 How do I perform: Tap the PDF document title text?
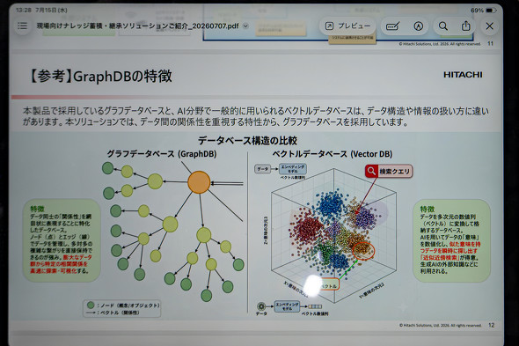[137, 26]
